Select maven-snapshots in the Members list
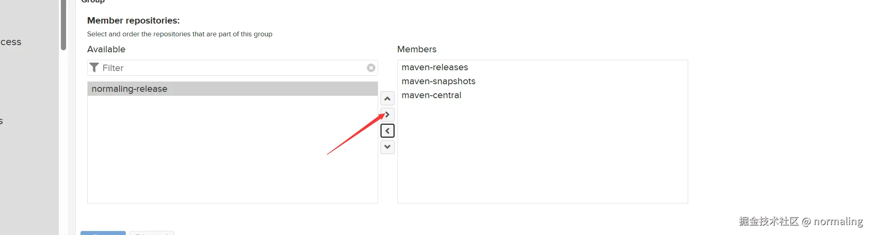Image resolution: width=870 pixels, height=235 pixels. [x=438, y=81]
